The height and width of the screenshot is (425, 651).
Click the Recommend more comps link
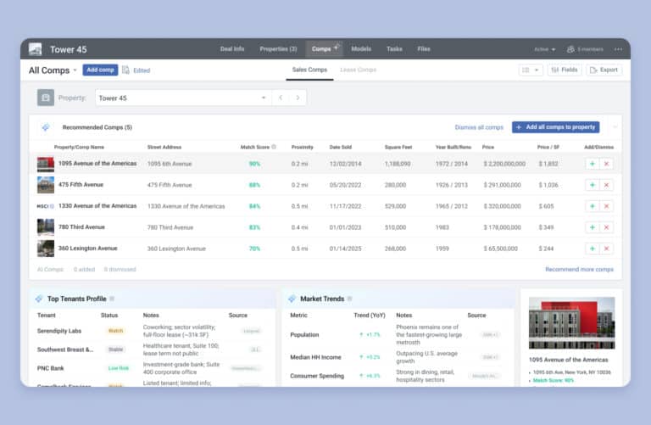[x=579, y=269]
